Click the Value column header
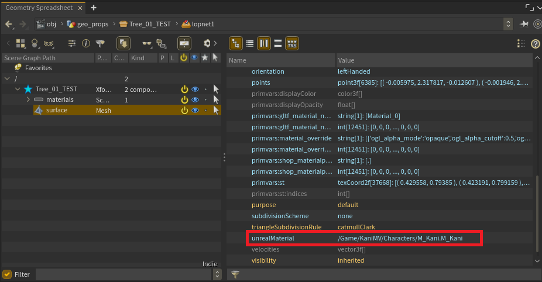This screenshot has height=282, width=542. click(434, 60)
